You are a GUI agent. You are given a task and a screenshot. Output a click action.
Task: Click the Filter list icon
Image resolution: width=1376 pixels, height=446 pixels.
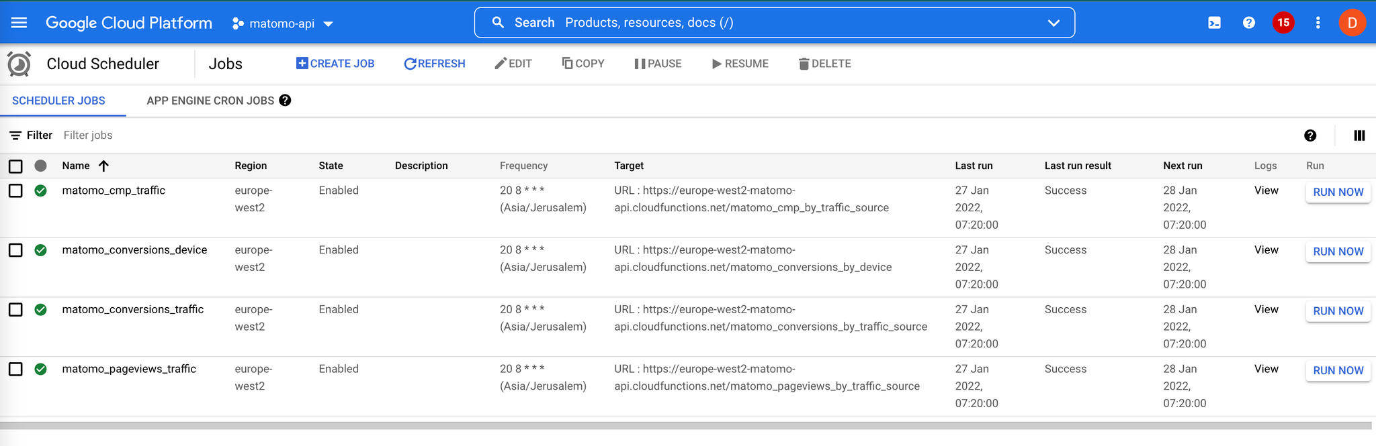(15, 135)
